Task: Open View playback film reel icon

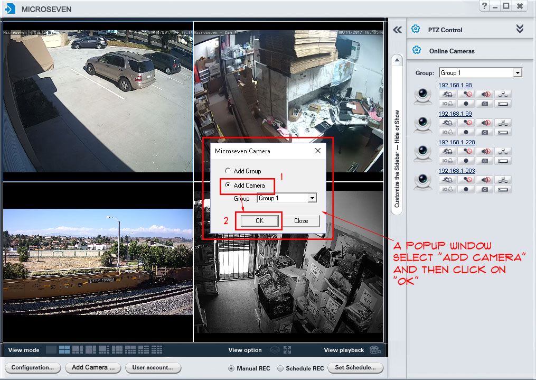Action: coord(375,349)
